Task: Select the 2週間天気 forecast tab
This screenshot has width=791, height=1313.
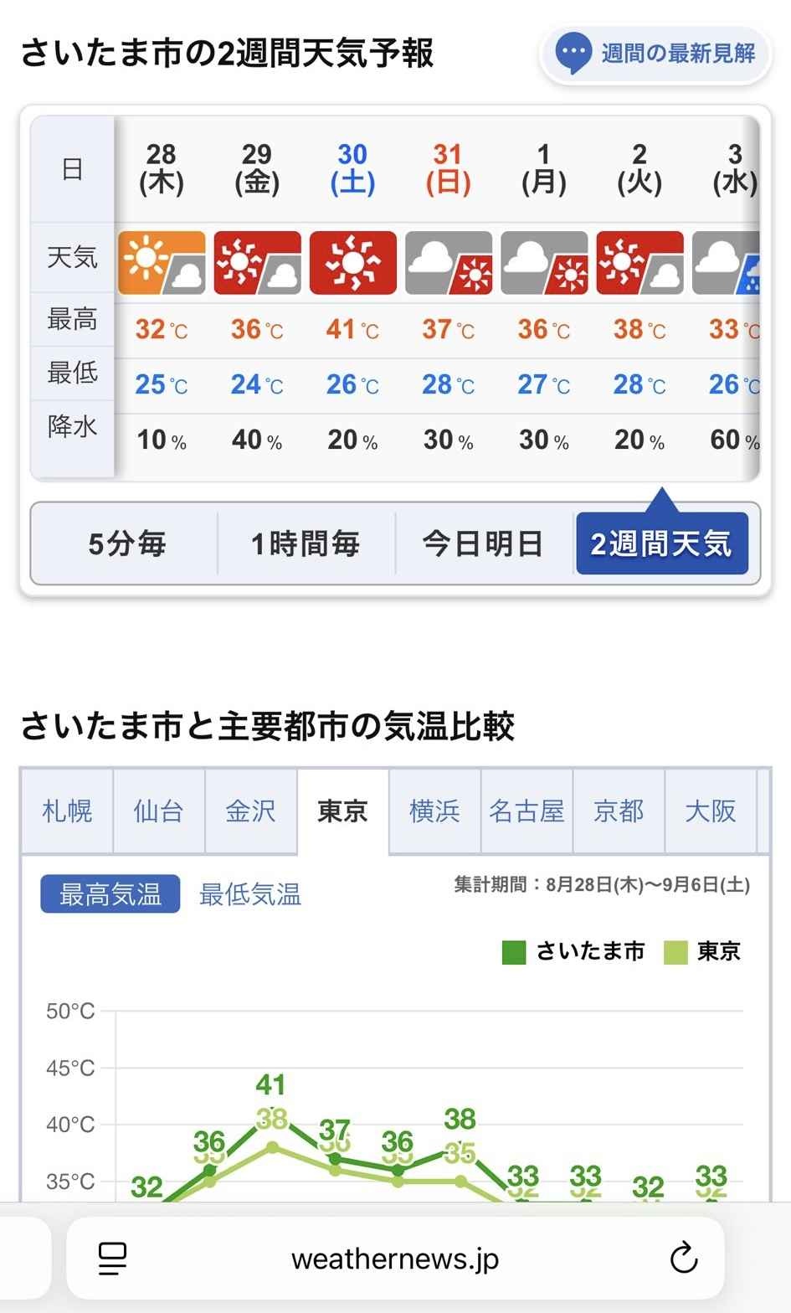Action: 661,544
